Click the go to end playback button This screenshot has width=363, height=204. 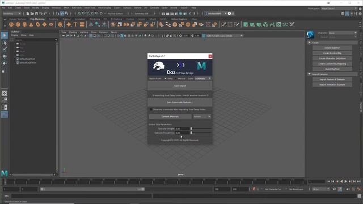(359, 181)
